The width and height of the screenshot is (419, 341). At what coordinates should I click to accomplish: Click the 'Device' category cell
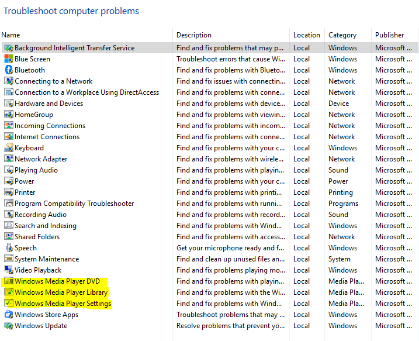[x=338, y=104]
